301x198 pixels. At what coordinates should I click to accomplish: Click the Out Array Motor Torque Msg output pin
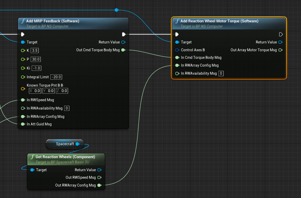pos(280,50)
